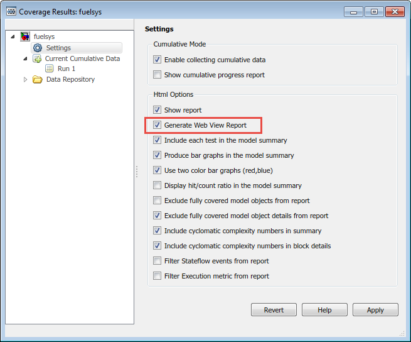Enable Show cumulative progress report
This screenshot has height=342, width=411.
tap(157, 75)
